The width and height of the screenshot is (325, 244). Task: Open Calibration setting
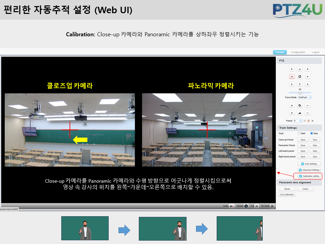point(309,176)
